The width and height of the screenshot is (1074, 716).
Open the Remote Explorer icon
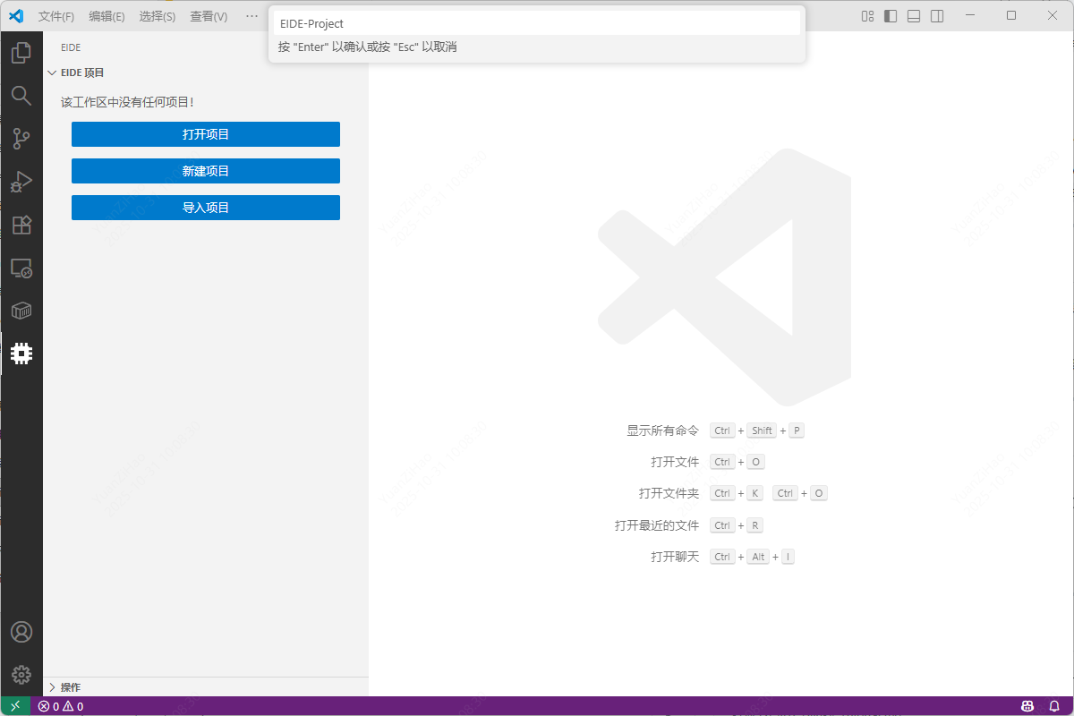click(21, 268)
